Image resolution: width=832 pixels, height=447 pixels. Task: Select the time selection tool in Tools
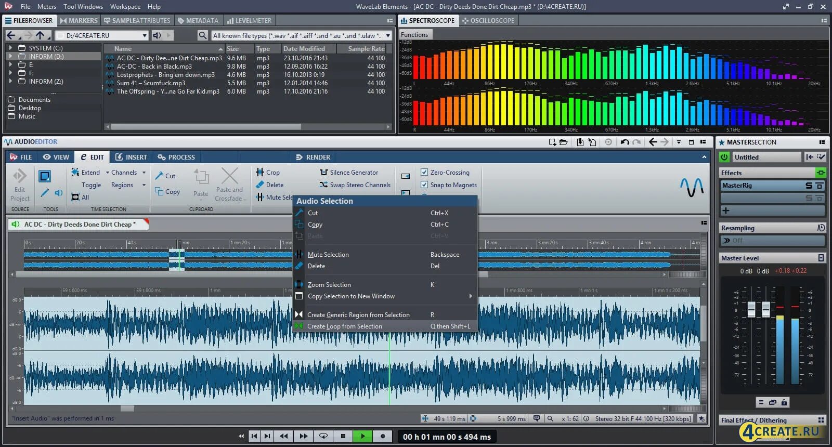tap(45, 176)
